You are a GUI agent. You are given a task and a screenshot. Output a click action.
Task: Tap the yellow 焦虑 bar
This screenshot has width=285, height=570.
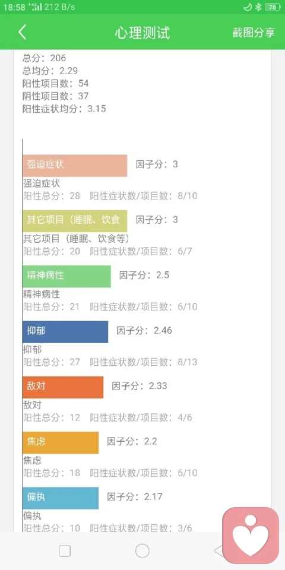[x=61, y=443]
